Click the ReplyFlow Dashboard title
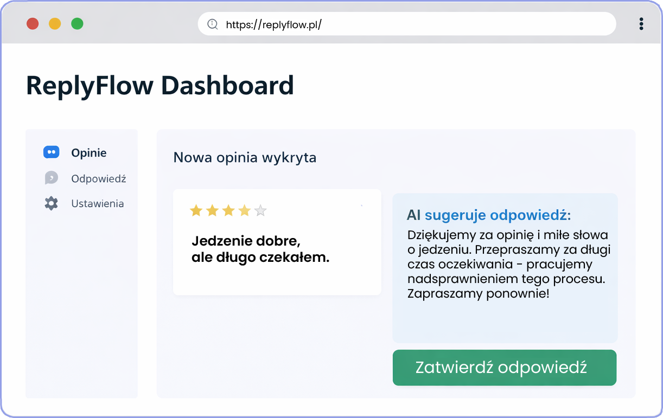Screen dimensions: 663x418 click(160, 86)
